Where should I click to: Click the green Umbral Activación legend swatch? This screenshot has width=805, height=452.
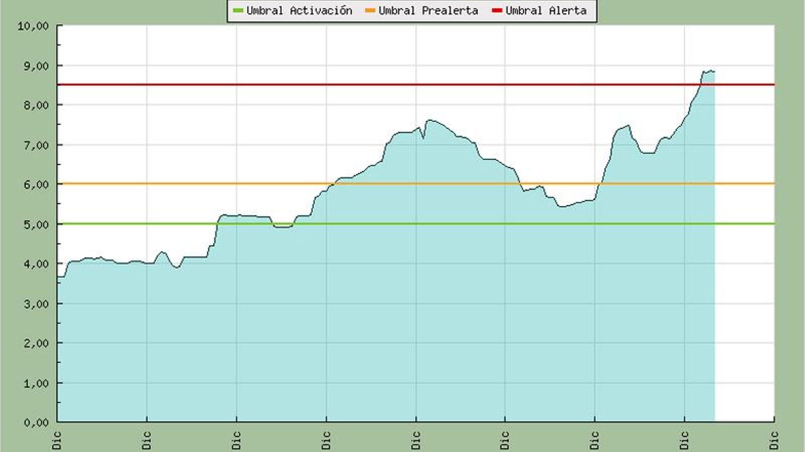click(x=238, y=11)
